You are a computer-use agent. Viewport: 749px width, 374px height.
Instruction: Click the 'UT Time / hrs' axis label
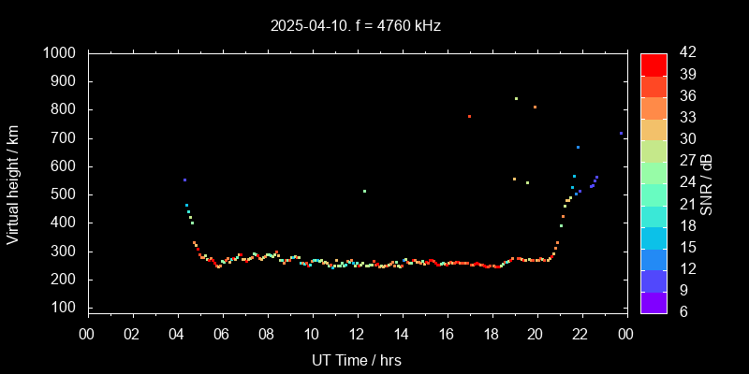click(356, 360)
